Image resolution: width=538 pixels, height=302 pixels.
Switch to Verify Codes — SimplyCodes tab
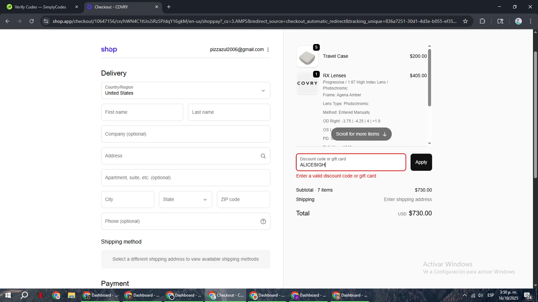click(x=41, y=7)
